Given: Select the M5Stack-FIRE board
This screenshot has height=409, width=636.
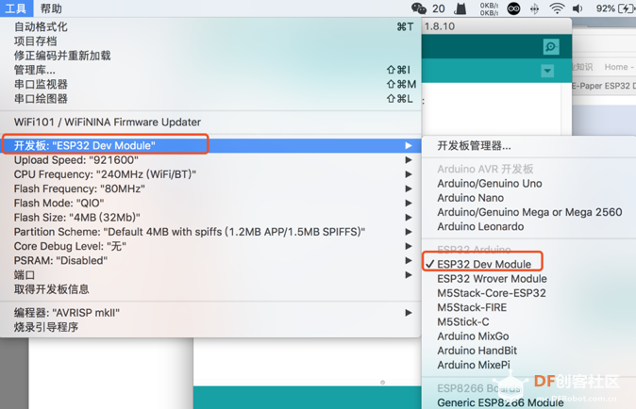Looking at the screenshot, I should click(529, 308).
